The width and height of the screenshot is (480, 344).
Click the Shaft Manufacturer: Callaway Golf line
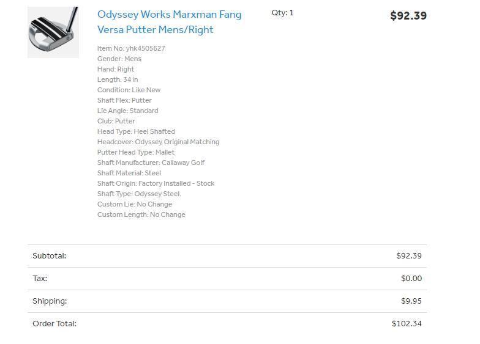pyautogui.click(x=151, y=163)
